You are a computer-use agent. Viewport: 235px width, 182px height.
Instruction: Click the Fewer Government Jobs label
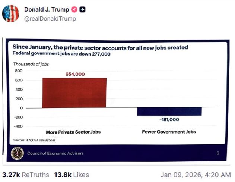(x=169, y=132)
